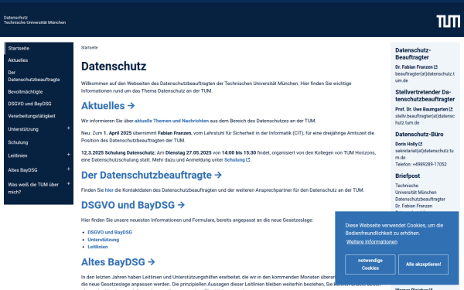This screenshot has height=290, width=464.
Task: Click 'Alle akzeptieren!' cookie button
Action: coord(423,264)
